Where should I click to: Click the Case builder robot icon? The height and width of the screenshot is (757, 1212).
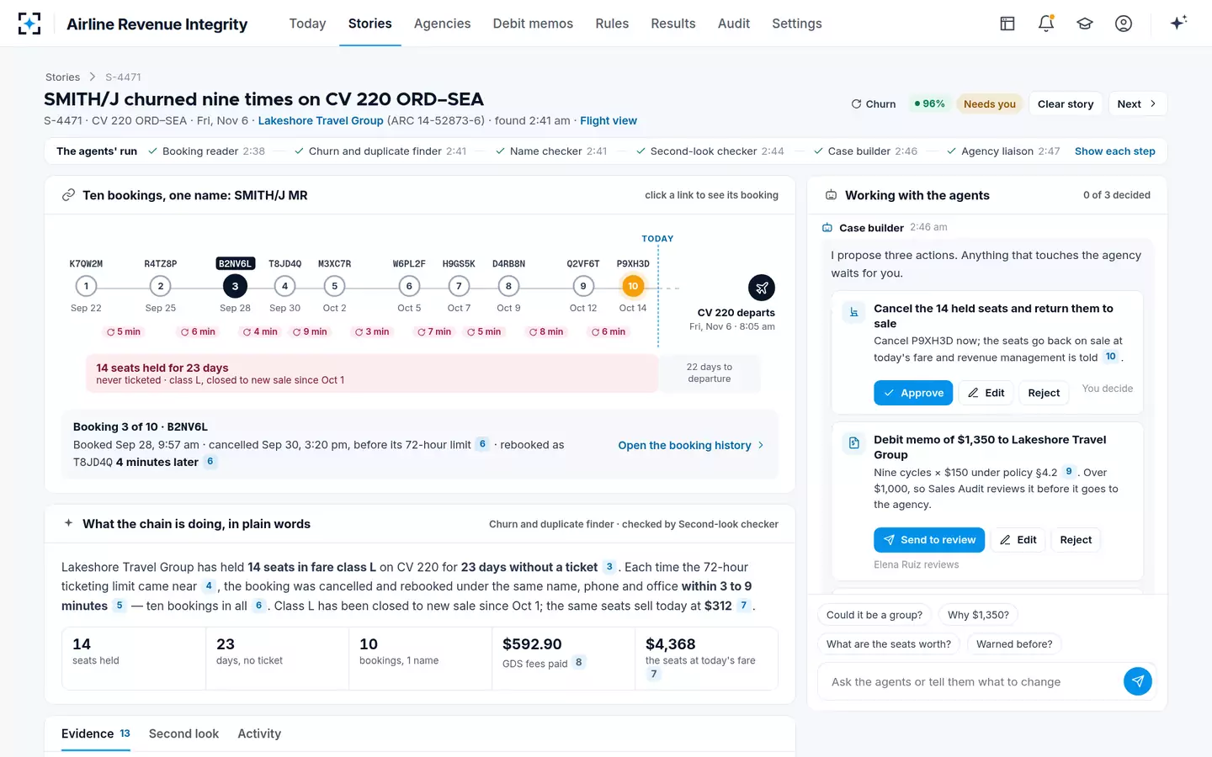point(827,228)
